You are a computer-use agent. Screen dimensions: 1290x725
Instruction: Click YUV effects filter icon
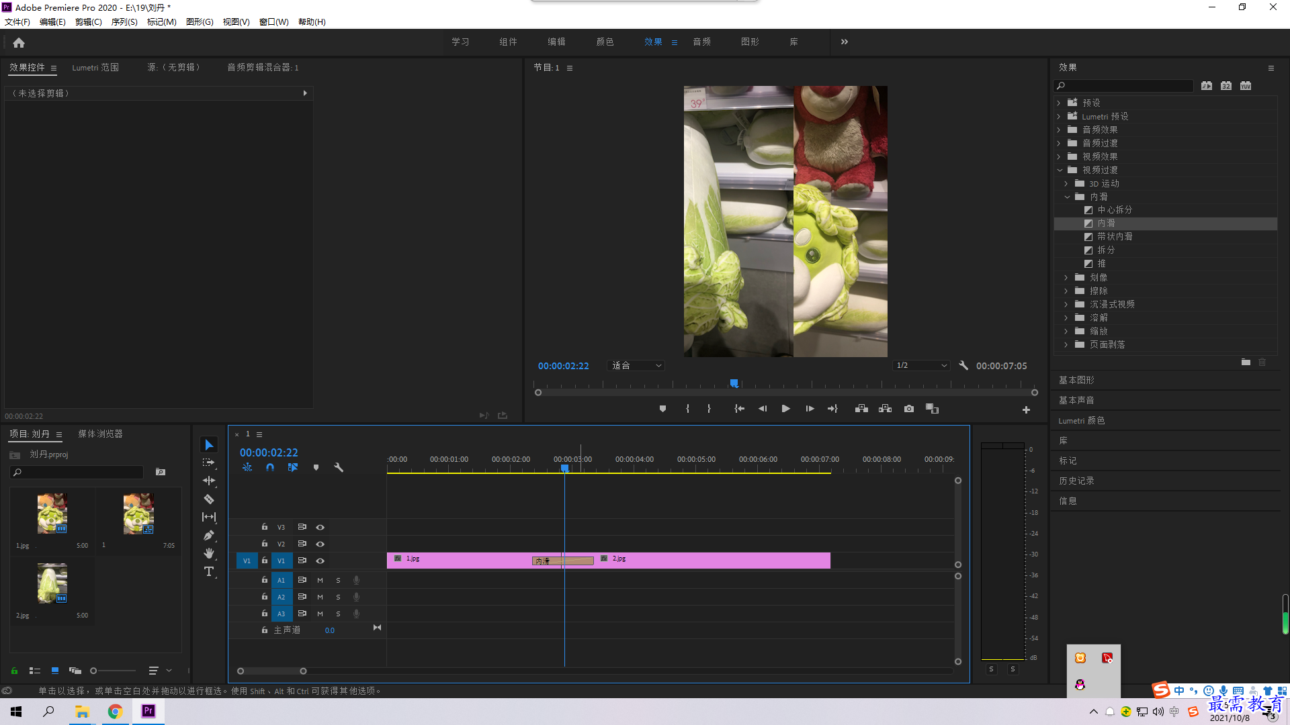[x=1246, y=85]
